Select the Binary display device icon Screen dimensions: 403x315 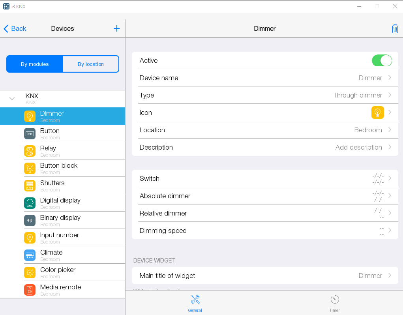point(30,220)
